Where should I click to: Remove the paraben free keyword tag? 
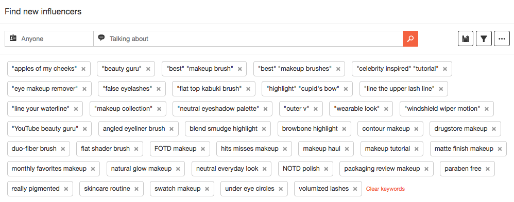point(488,169)
